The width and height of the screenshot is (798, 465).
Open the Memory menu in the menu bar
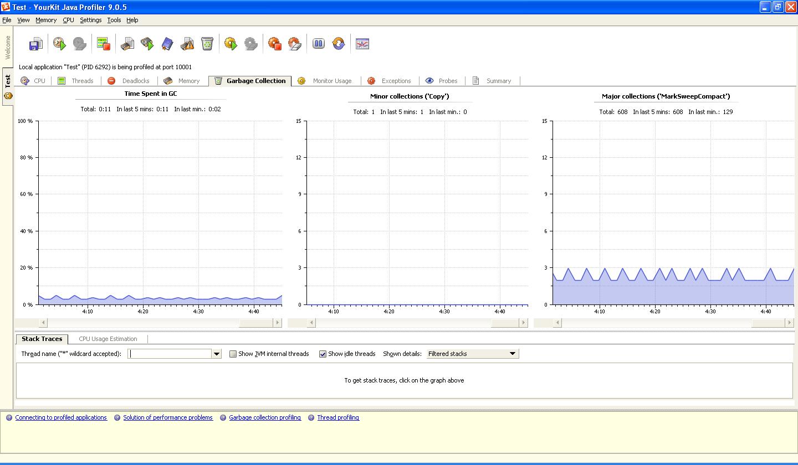[46, 20]
